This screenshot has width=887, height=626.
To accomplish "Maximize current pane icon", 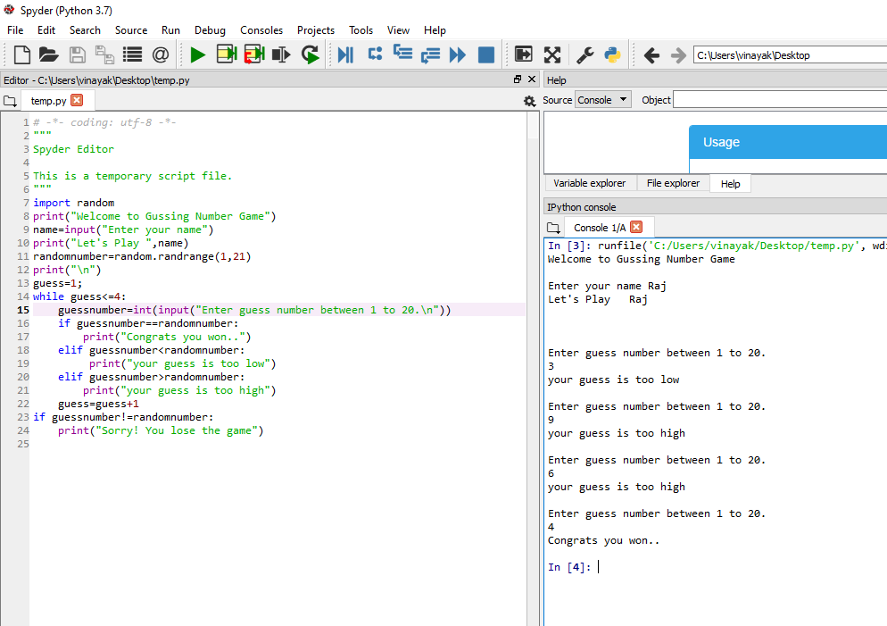I will point(524,54).
